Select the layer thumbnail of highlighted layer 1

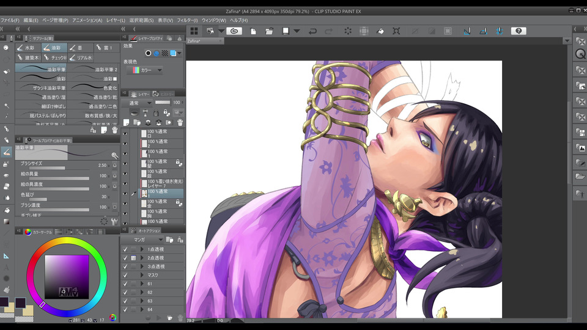(144, 194)
